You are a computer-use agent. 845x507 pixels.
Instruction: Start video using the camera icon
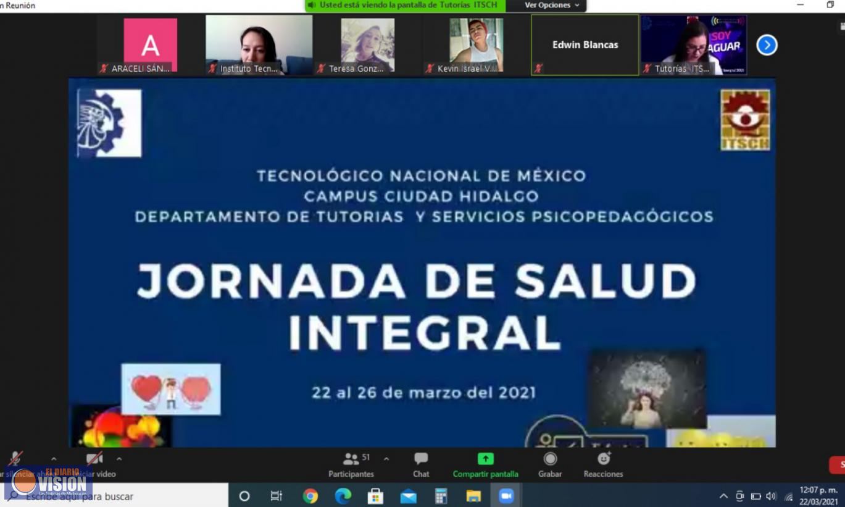click(x=94, y=459)
